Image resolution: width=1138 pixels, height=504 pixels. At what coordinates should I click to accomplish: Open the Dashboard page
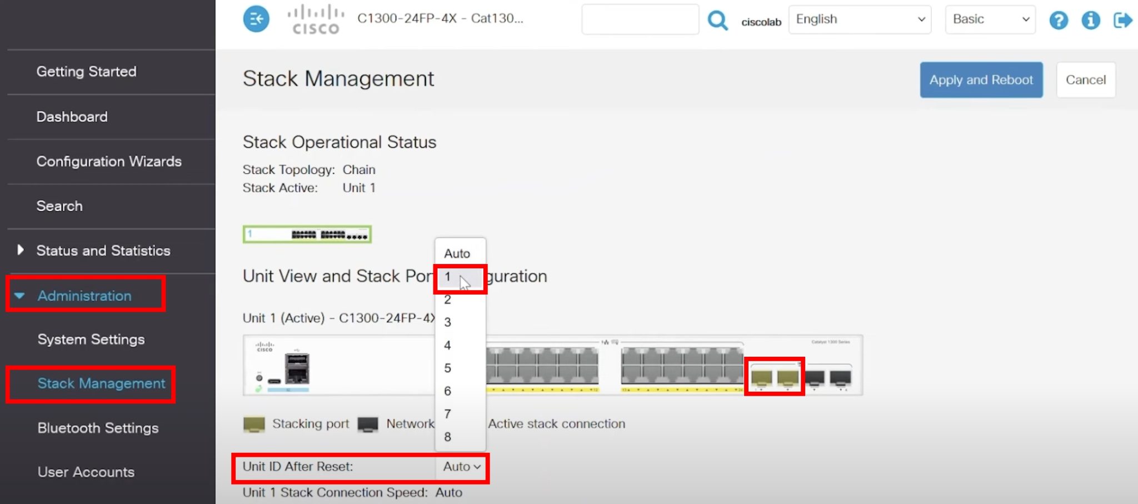click(x=72, y=117)
